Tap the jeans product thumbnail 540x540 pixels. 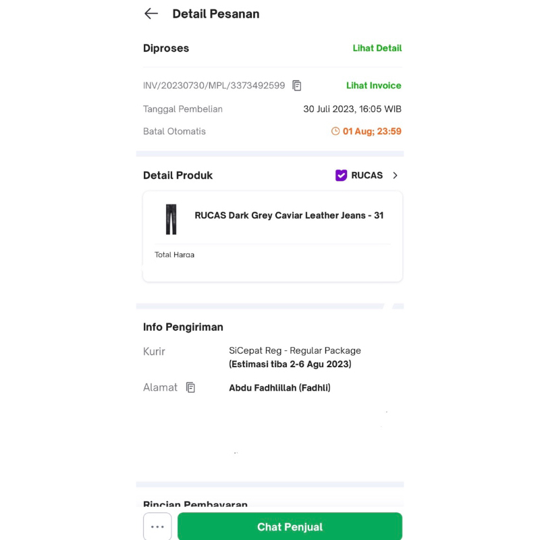[171, 219]
